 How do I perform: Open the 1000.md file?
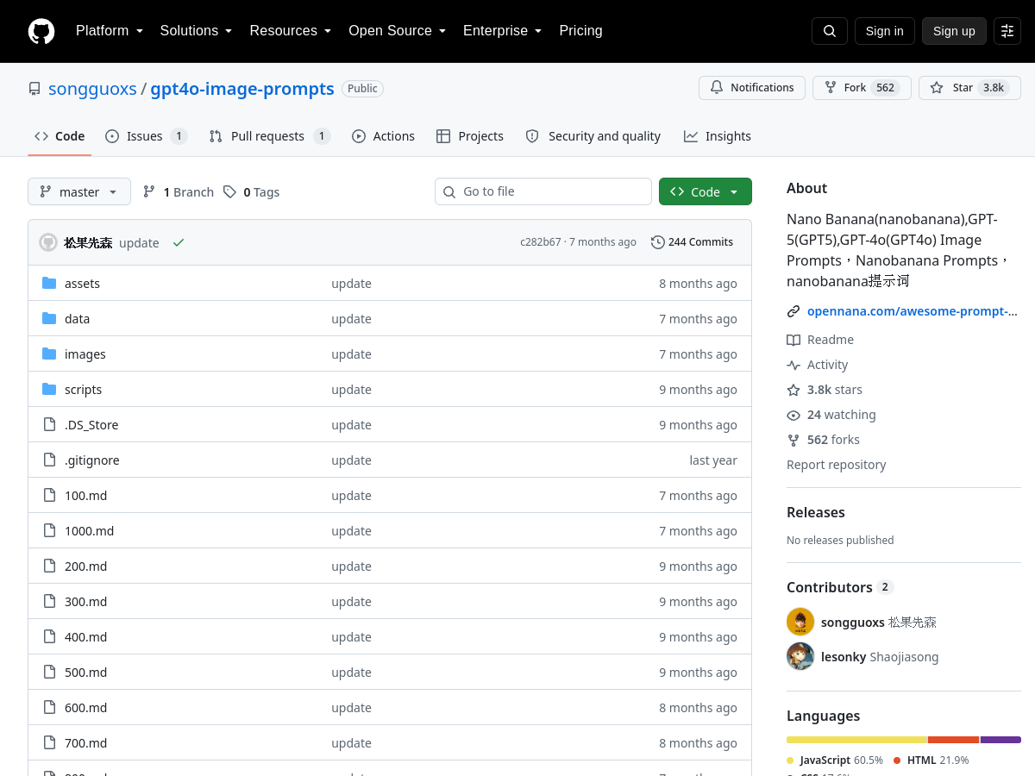[89, 531]
